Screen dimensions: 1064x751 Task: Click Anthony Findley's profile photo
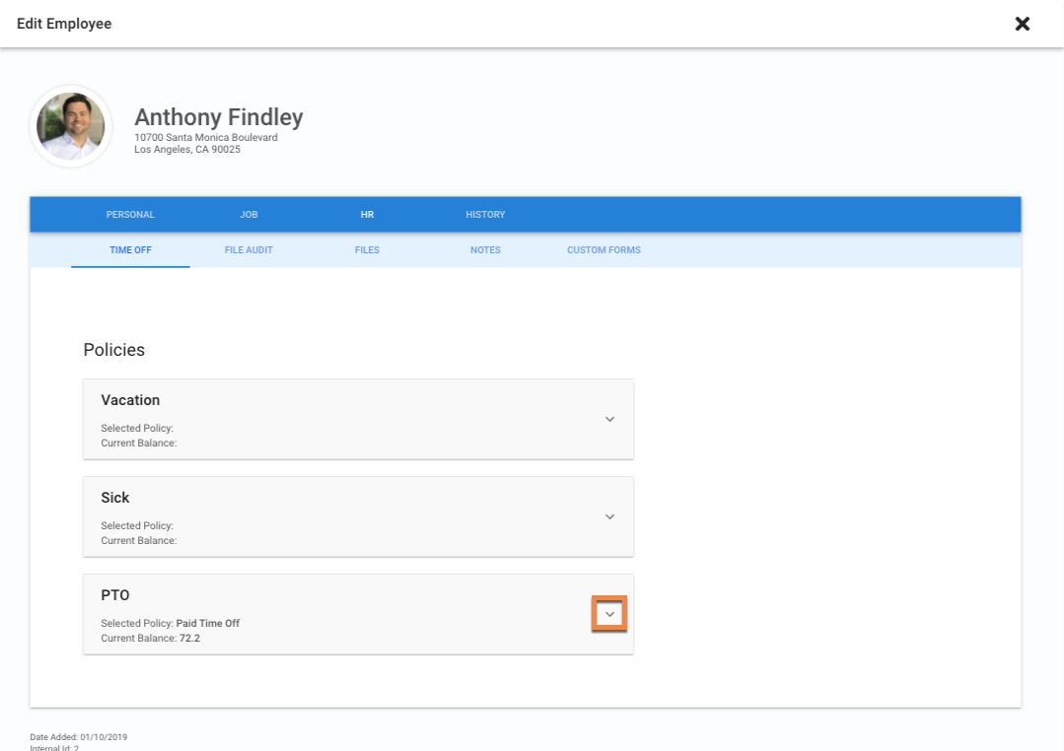tap(71, 126)
